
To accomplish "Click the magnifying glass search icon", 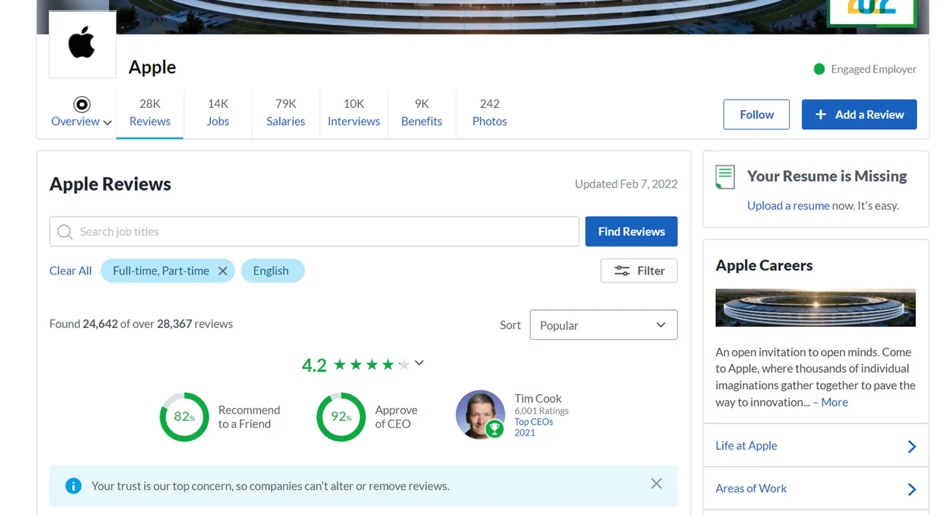I will 65,231.
